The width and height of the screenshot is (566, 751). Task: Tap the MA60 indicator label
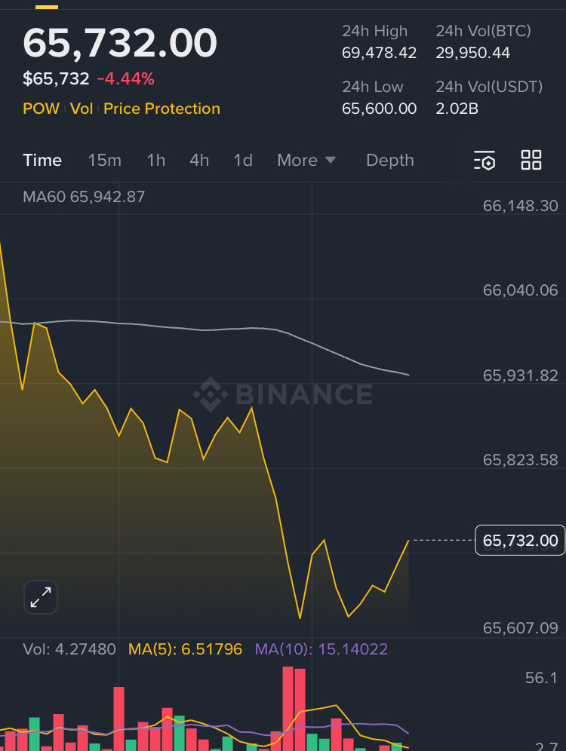tap(84, 197)
